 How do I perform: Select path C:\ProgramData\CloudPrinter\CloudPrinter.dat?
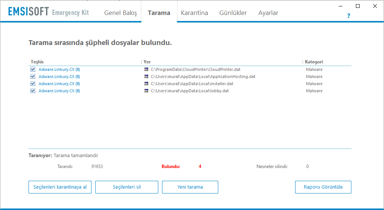click(196, 69)
